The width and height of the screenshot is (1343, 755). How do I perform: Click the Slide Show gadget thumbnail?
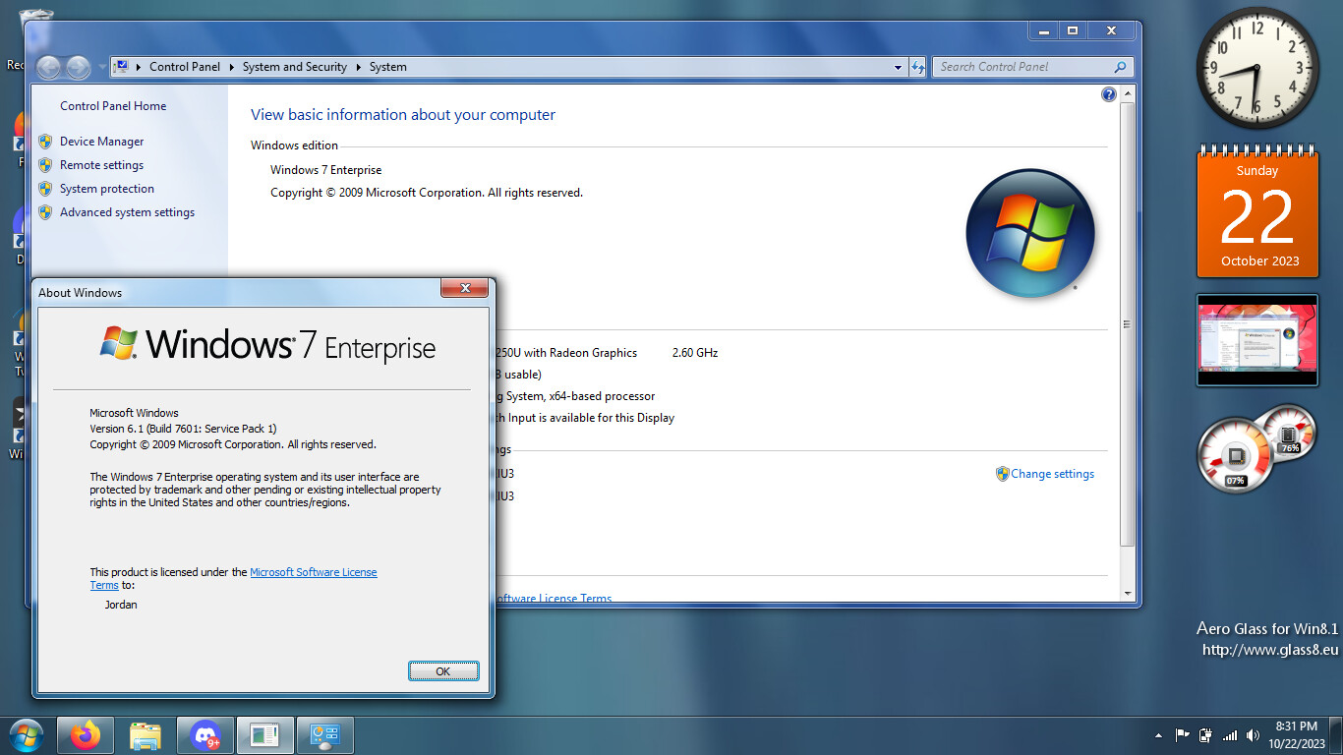pos(1257,339)
